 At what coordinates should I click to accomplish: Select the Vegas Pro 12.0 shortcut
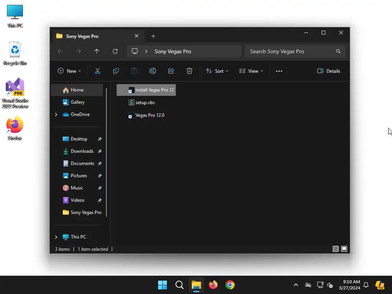pos(147,115)
